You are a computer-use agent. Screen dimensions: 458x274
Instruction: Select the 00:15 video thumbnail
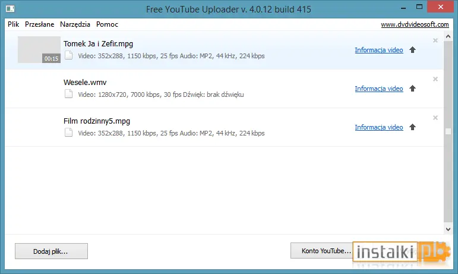coord(39,50)
